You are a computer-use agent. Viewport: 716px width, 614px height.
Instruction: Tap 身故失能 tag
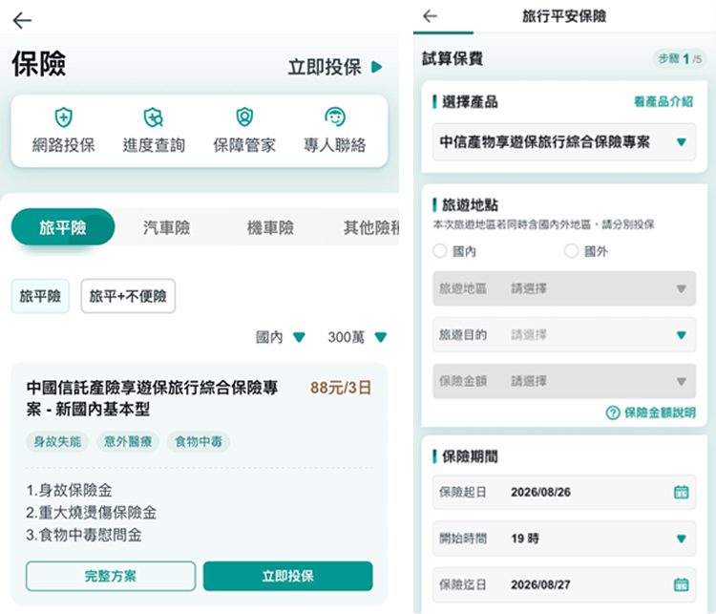tap(57, 442)
